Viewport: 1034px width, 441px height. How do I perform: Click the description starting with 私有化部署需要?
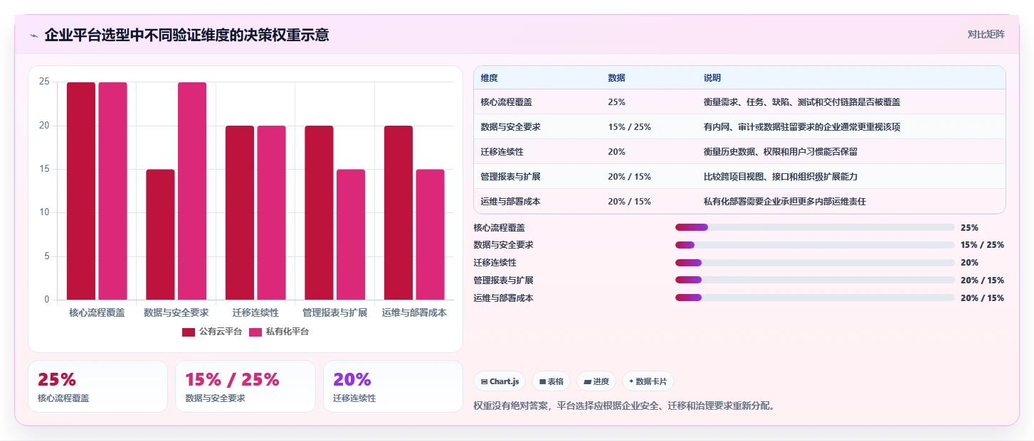pos(785,202)
